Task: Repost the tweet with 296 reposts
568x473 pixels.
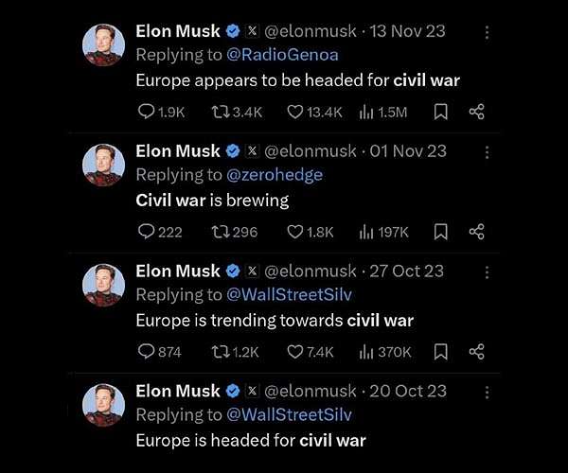Action: 235,232
